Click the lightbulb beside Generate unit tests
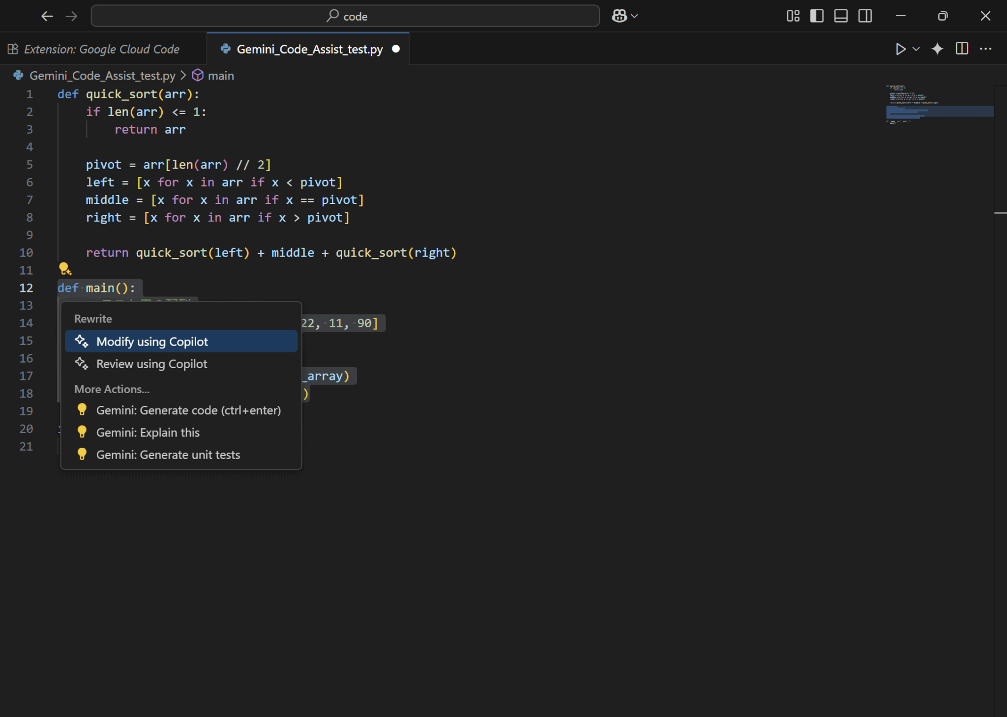1007x717 pixels. click(82, 454)
